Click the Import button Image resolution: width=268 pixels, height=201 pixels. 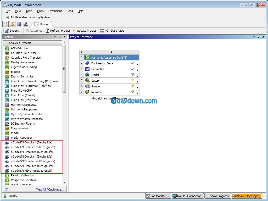(13, 31)
